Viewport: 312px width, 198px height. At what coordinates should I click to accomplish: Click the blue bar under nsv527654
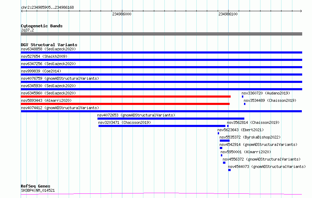pyautogui.click(x=161, y=60)
